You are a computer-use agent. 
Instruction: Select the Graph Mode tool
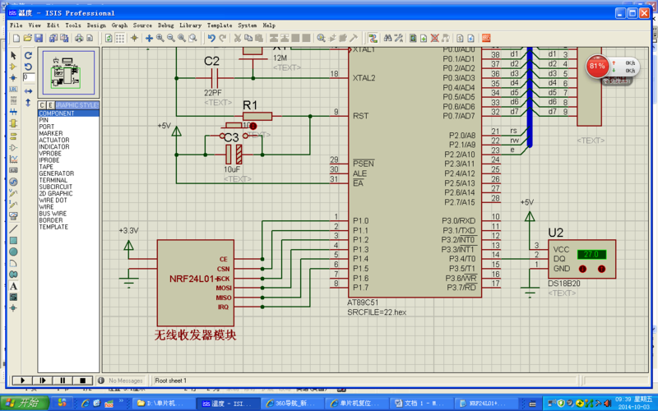(x=13, y=159)
